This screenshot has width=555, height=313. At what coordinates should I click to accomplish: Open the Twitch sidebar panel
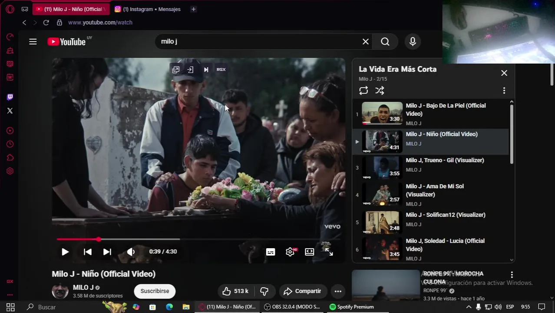point(10,97)
